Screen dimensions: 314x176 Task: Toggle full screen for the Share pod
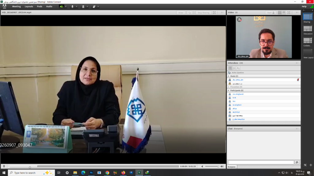(214, 13)
